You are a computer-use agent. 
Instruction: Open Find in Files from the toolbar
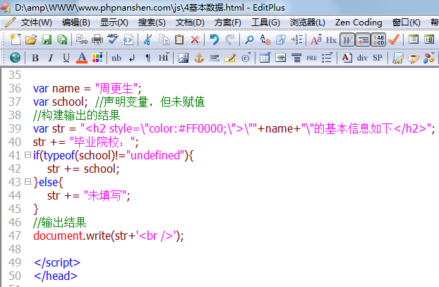(280, 39)
